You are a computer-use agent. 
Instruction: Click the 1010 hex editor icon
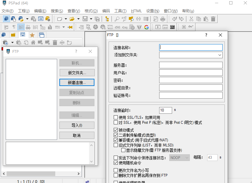point(165,27)
